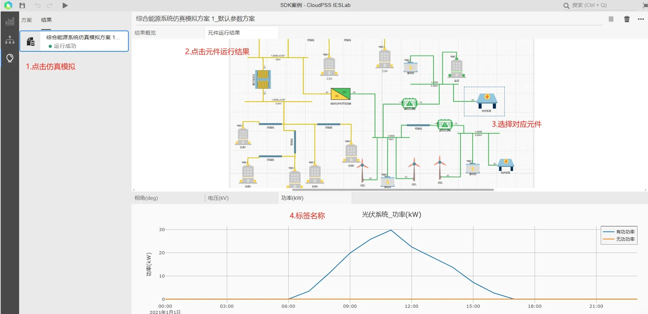The image size is (648, 314).
Task: Click the 0.69kV green bus bar
Action: (x=478, y=133)
